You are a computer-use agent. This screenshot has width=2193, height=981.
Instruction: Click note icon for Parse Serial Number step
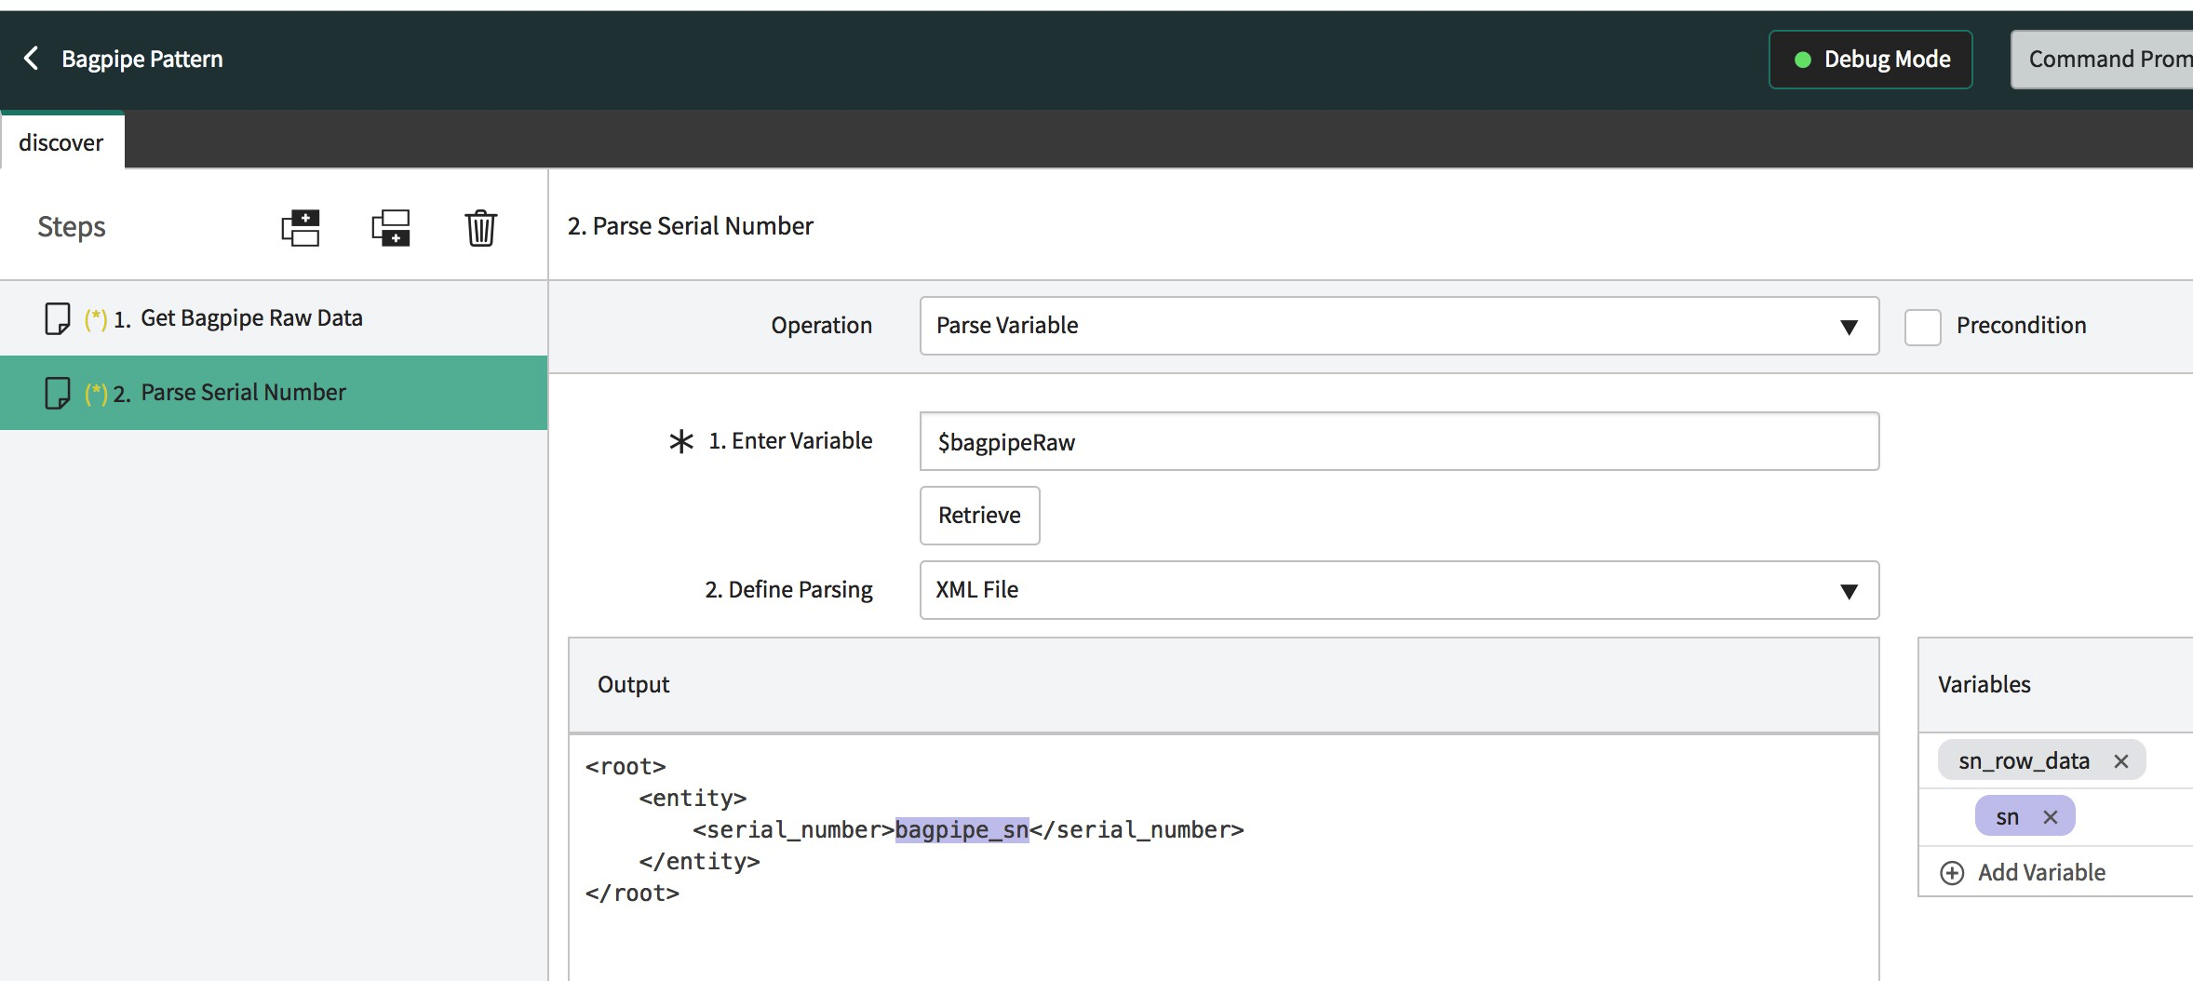tap(58, 393)
